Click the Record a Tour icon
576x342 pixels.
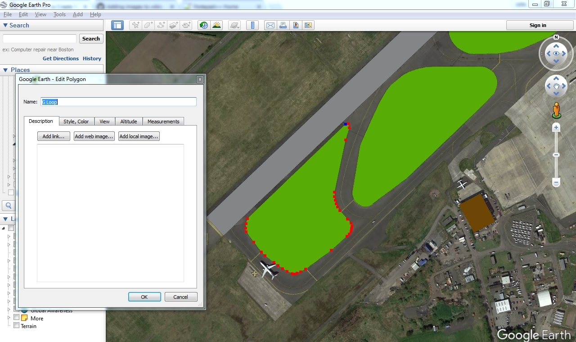tap(186, 25)
